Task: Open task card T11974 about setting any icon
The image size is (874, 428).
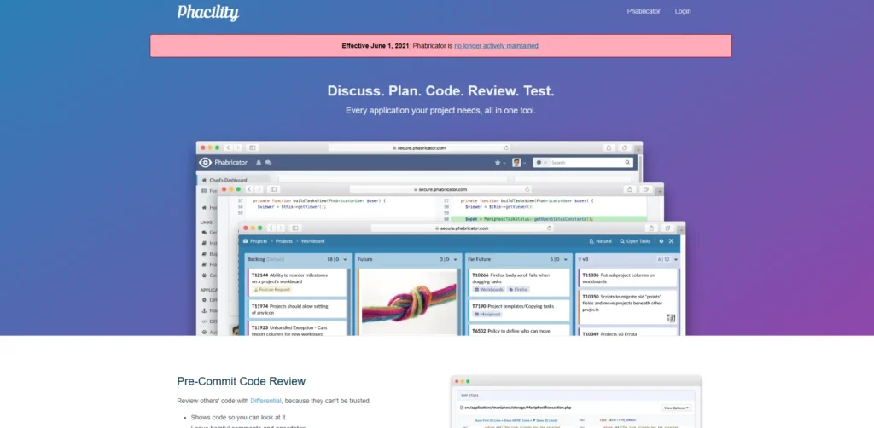Action: click(x=298, y=309)
